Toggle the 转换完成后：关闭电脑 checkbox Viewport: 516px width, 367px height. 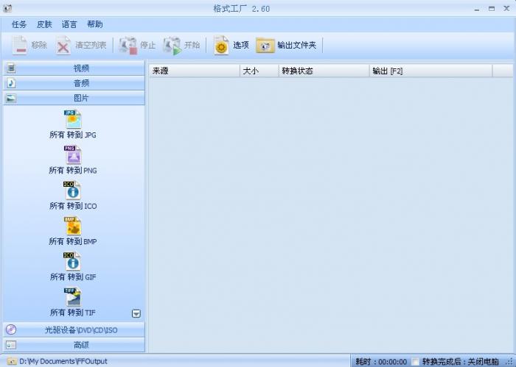416,361
